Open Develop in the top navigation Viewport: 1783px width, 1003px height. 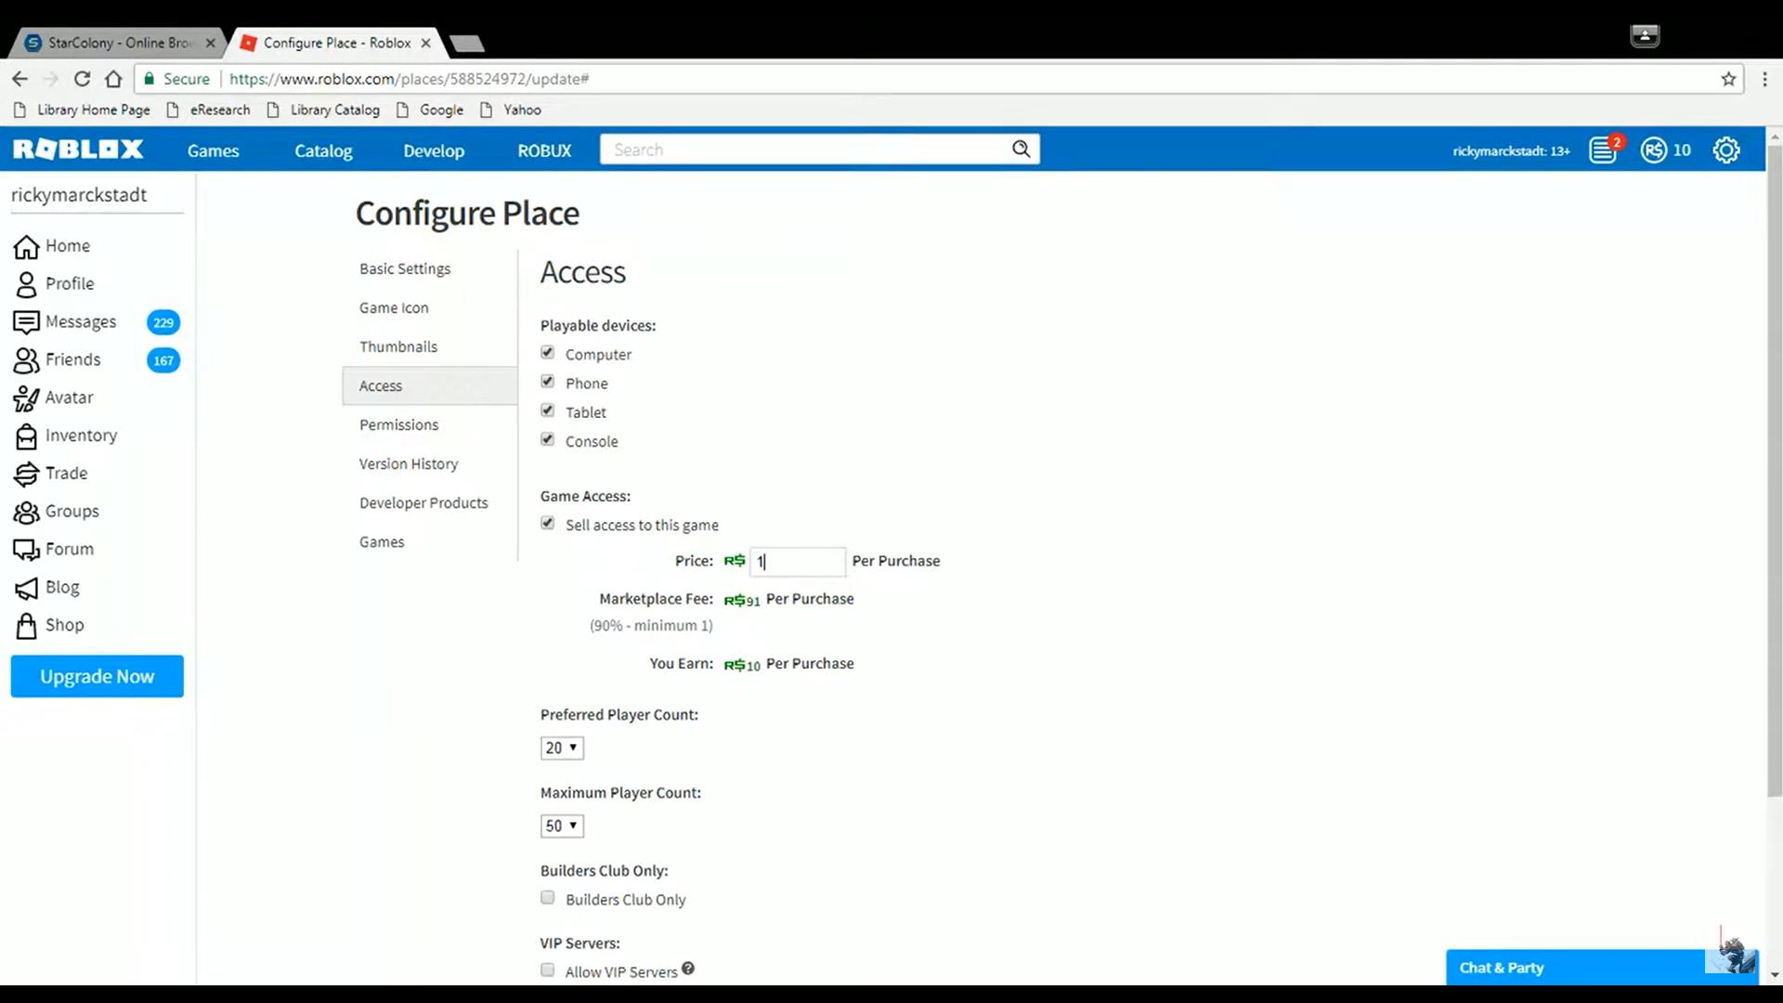tap(434, 150)
